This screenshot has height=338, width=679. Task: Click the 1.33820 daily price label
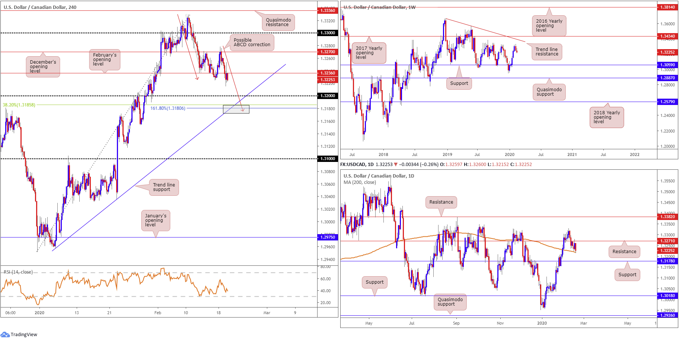(x=667, y=217)
